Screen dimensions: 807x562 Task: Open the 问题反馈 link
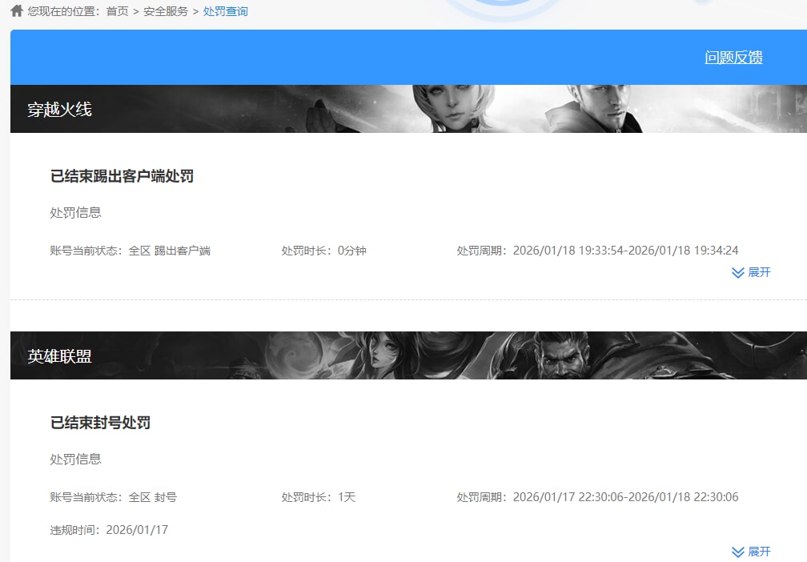pyautogui.click(x=733, y=57)
